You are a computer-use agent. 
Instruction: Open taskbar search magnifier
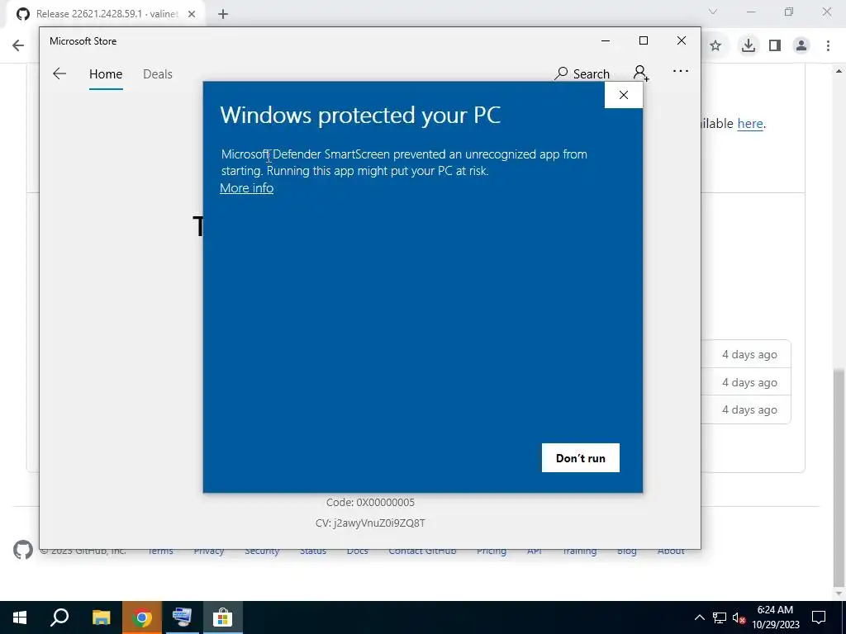tap(59, 617)
